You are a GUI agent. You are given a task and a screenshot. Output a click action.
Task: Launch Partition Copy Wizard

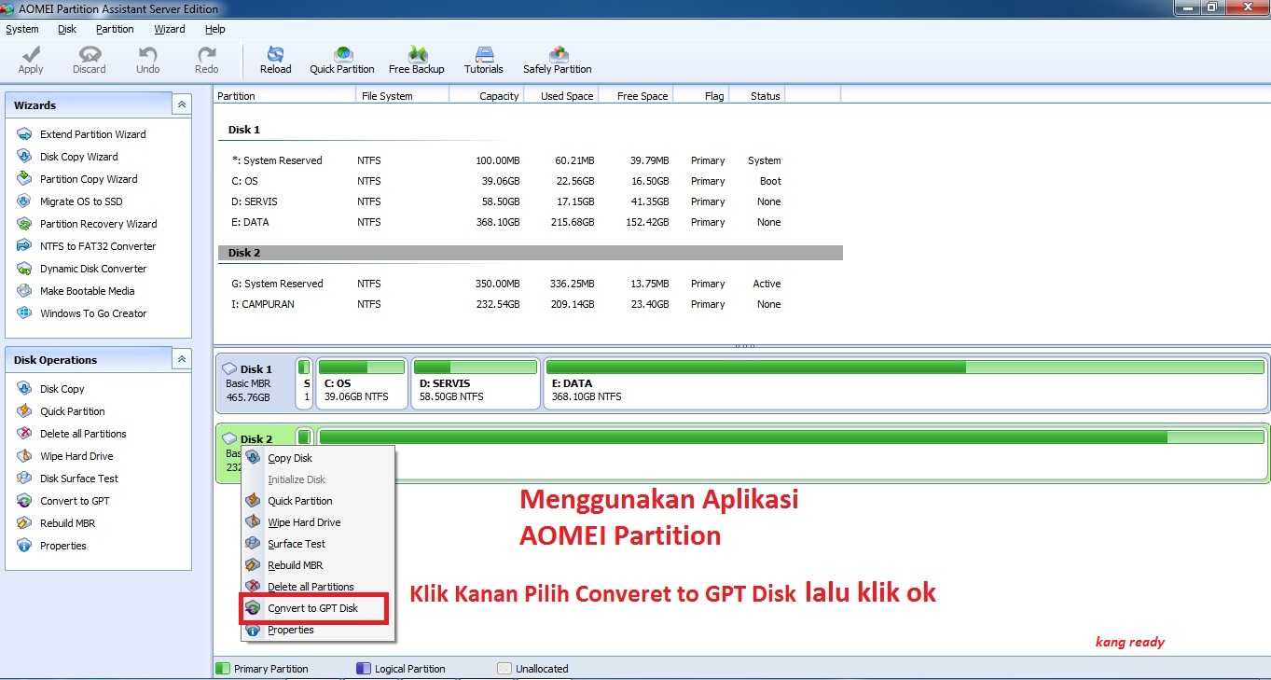(76, 179)
